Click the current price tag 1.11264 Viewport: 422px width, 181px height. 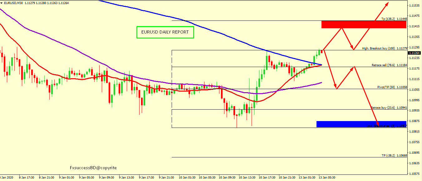pyautogui.click(x=415, y=53)
